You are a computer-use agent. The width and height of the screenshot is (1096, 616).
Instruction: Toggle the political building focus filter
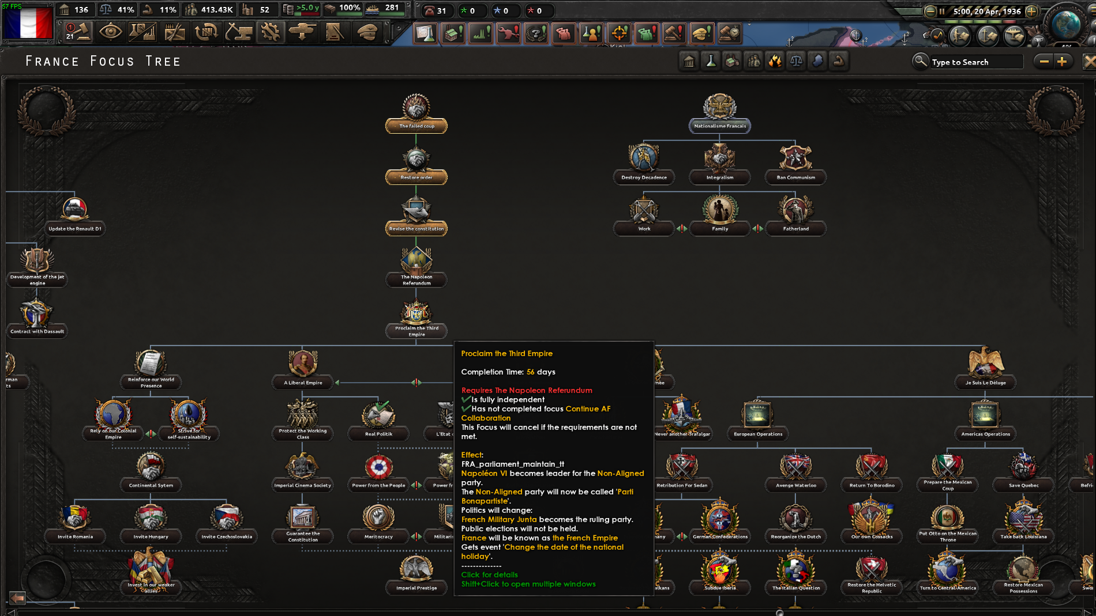pos(689,61)
